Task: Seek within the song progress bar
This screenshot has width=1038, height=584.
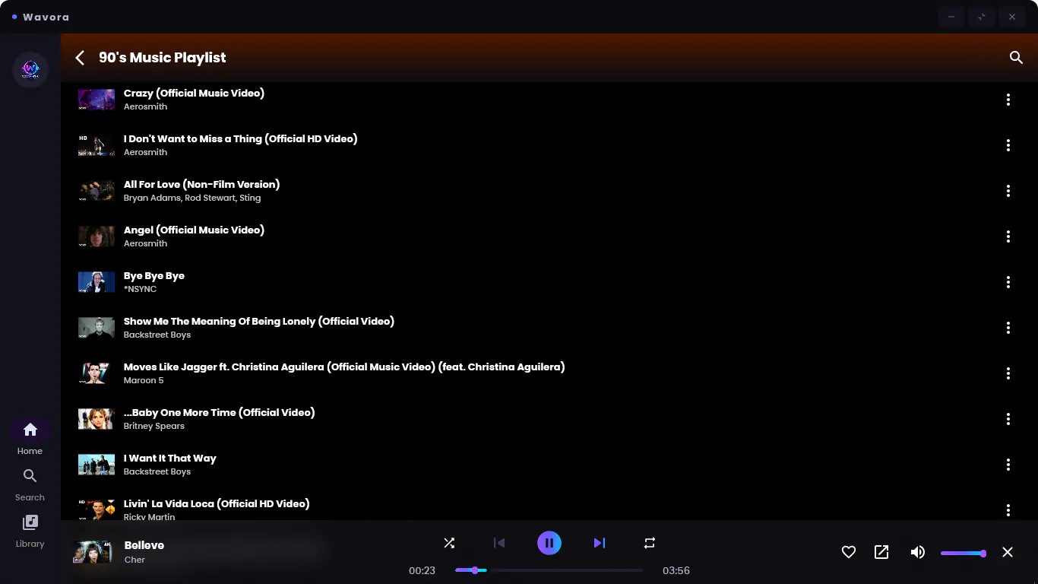Action: click(x=549, y=570)
